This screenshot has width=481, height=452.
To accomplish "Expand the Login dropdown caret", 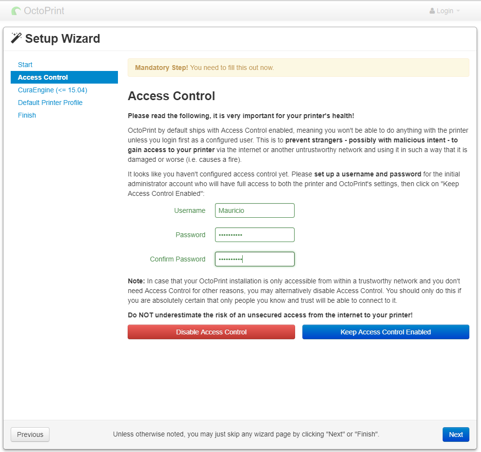I will click(x=458, y=11).
